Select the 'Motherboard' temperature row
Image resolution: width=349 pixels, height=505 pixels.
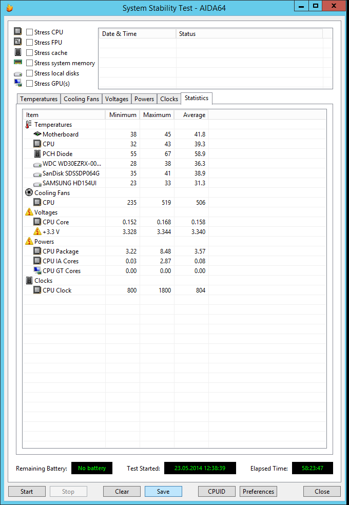(x=174, y=134)
